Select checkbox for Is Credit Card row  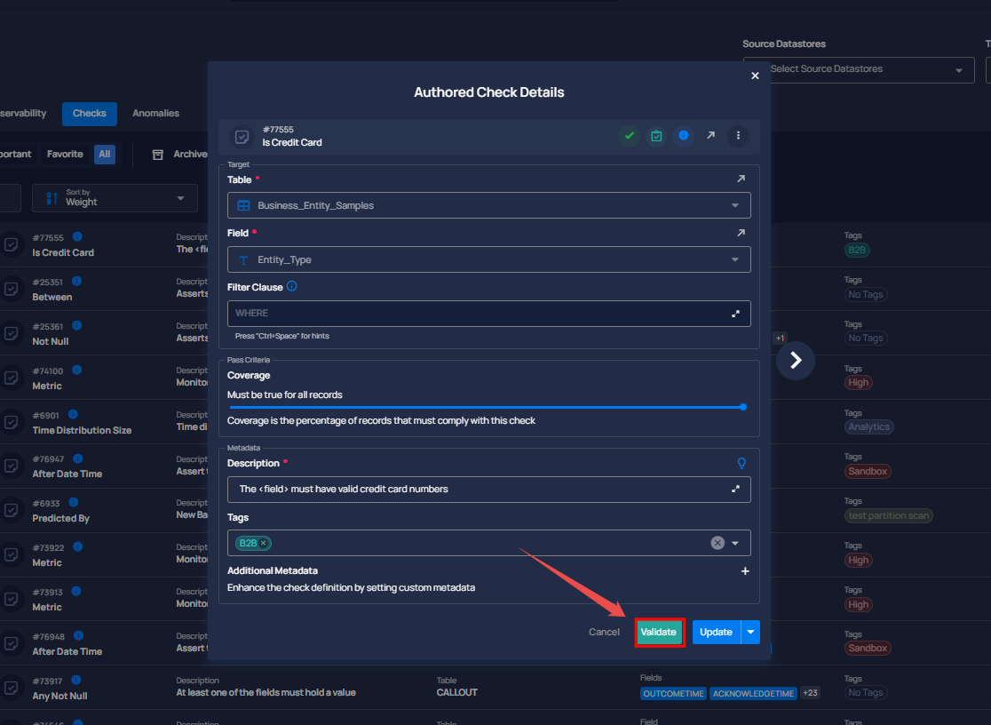pos(11,245)
